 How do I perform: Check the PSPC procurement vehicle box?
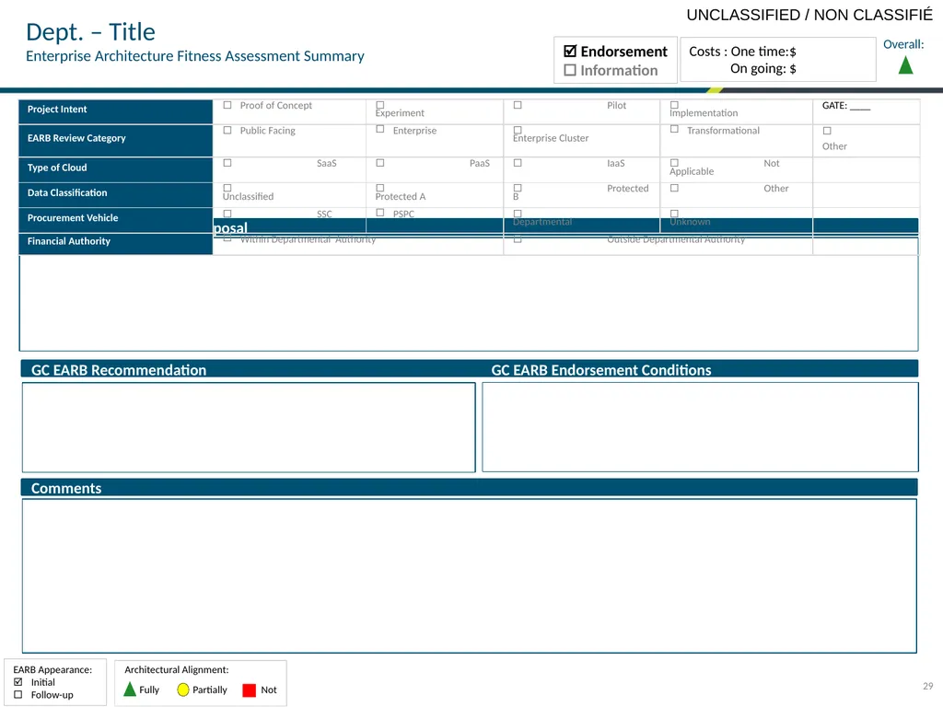click(380, 213)
